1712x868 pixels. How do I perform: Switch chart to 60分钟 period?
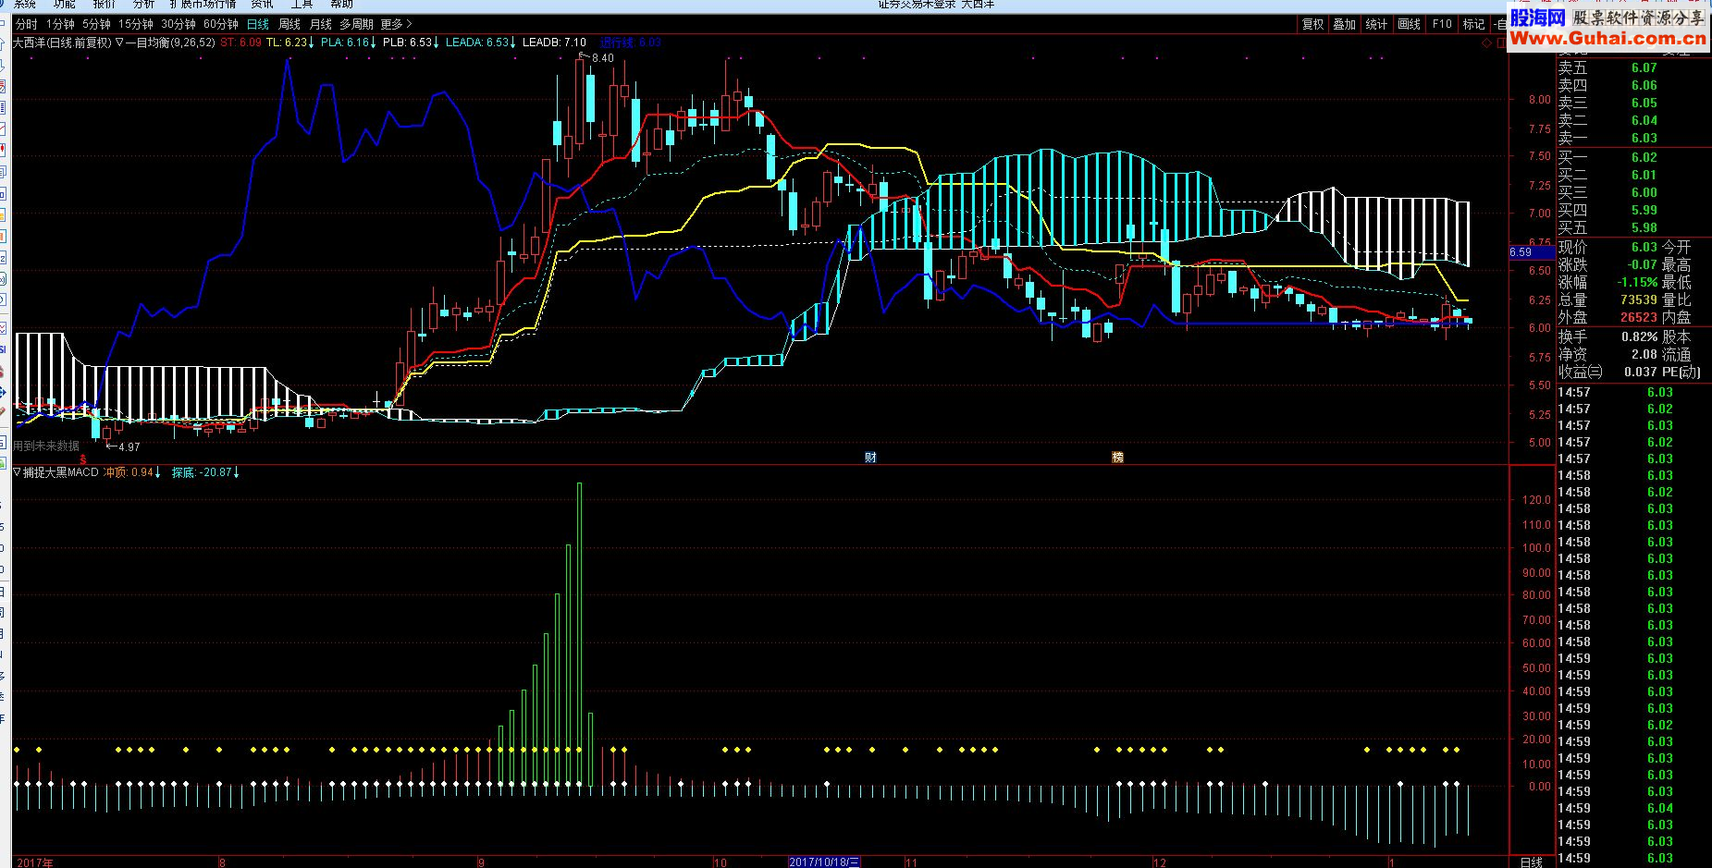[x=221, y=24]
